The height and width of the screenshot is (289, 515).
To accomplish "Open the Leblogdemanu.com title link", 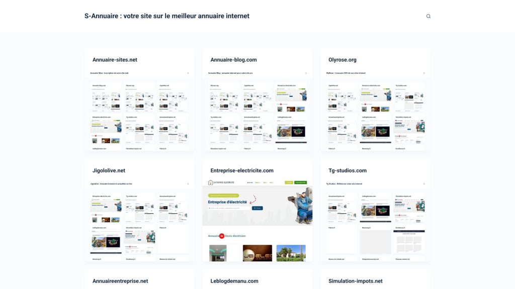I will (x=234, y=281).
